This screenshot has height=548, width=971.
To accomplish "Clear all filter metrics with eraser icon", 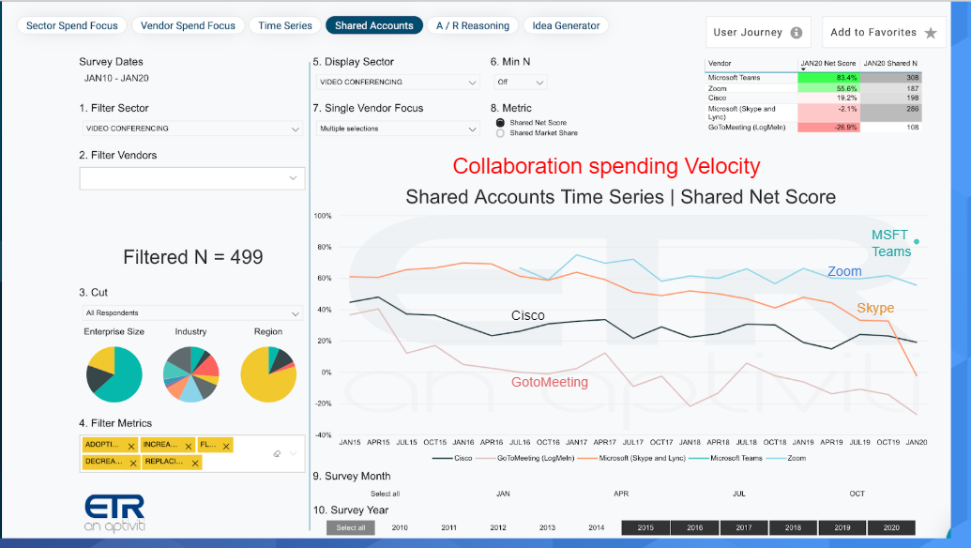I will point(277,454).
